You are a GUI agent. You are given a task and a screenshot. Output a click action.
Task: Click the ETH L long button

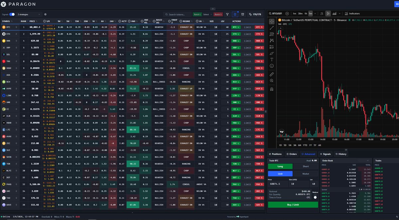(236, 34)
